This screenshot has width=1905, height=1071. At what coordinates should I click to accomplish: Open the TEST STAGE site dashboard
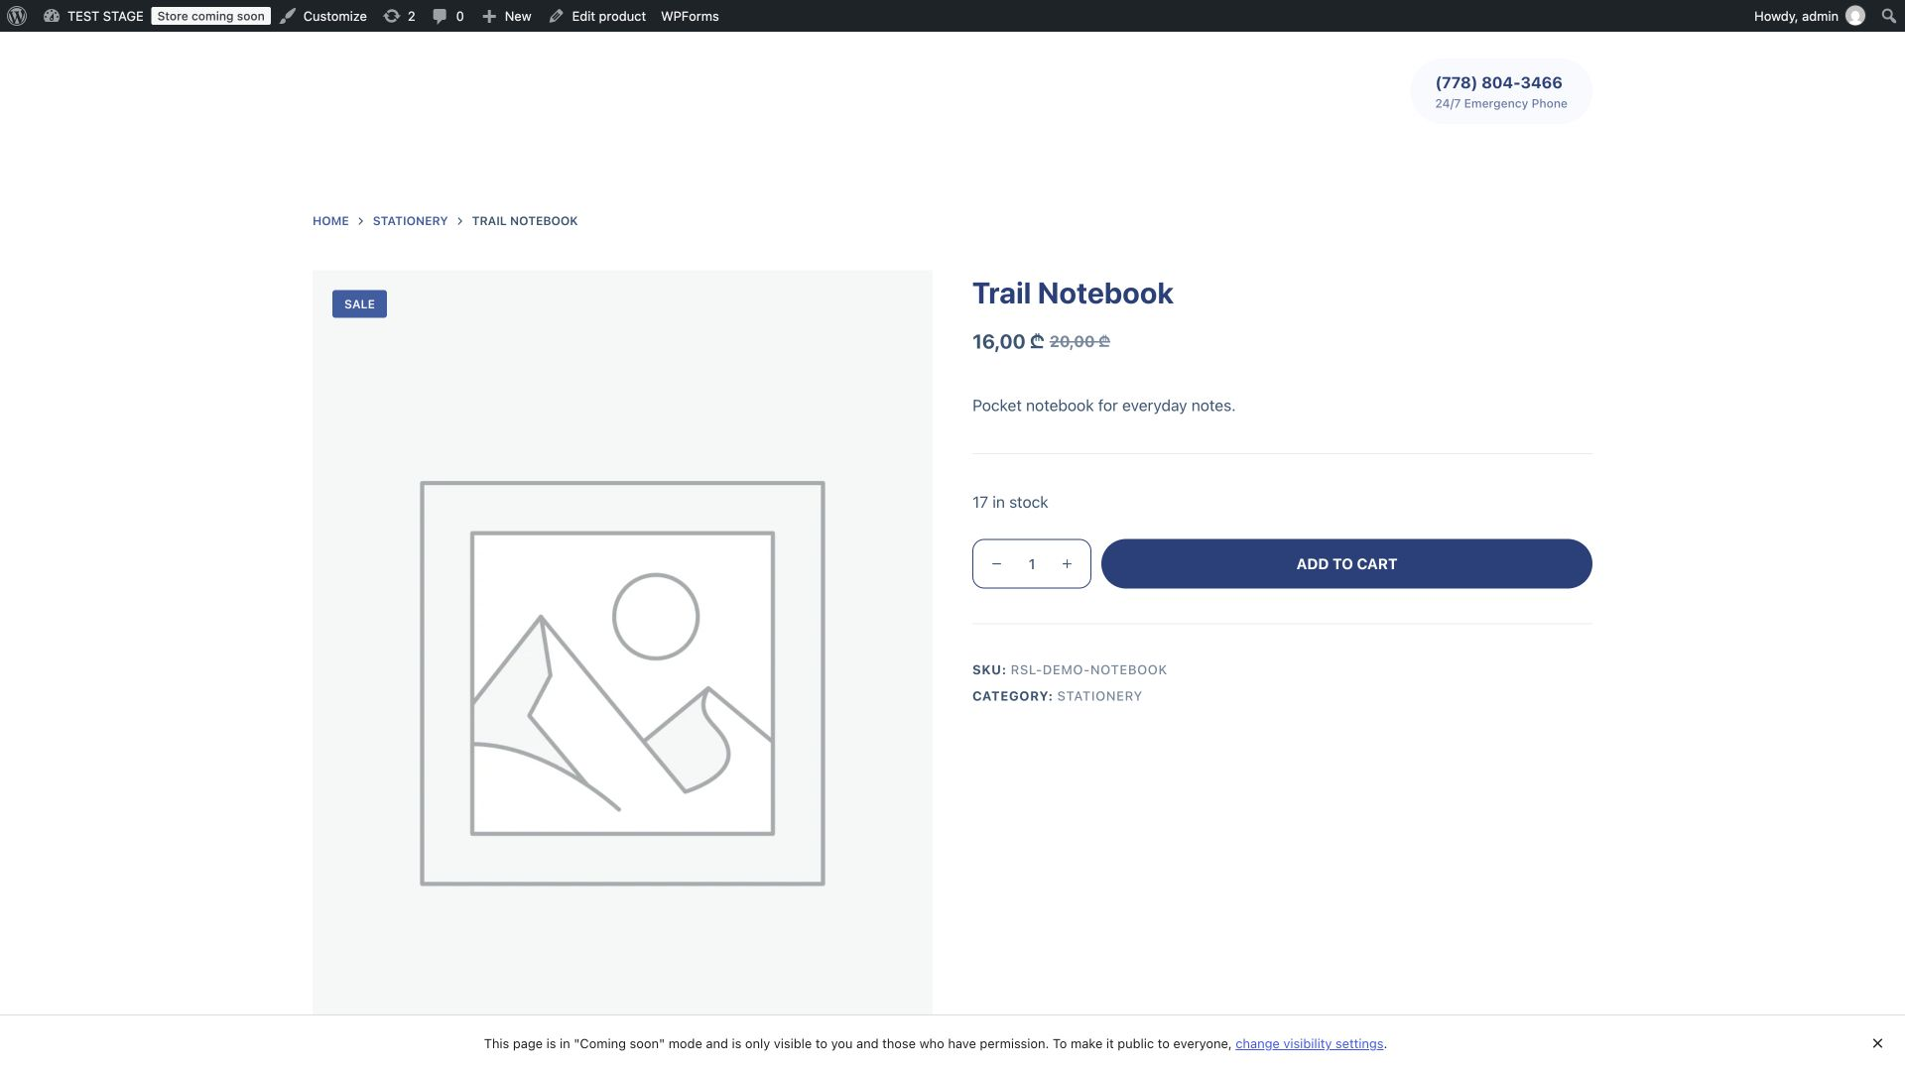point(93,16)
